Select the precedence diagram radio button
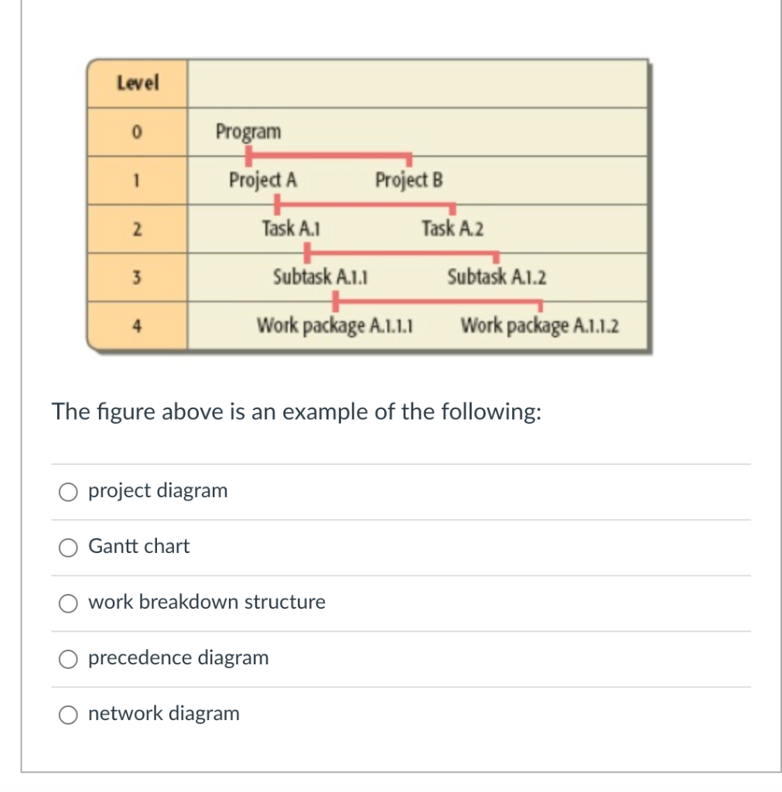This screenshot has height=792, width=782. pyautogui.click(x=68, y=659)
